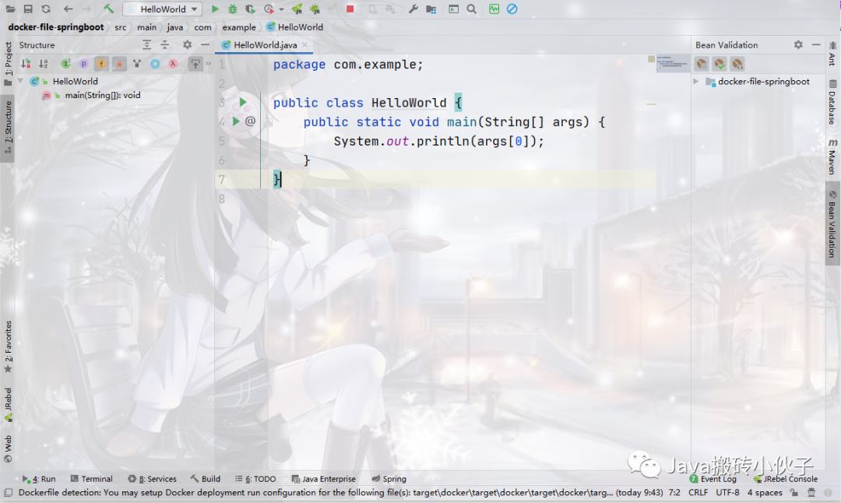841x503 pixels.
Task: Open the CRLF line separator selector
Action: [698, 492]
